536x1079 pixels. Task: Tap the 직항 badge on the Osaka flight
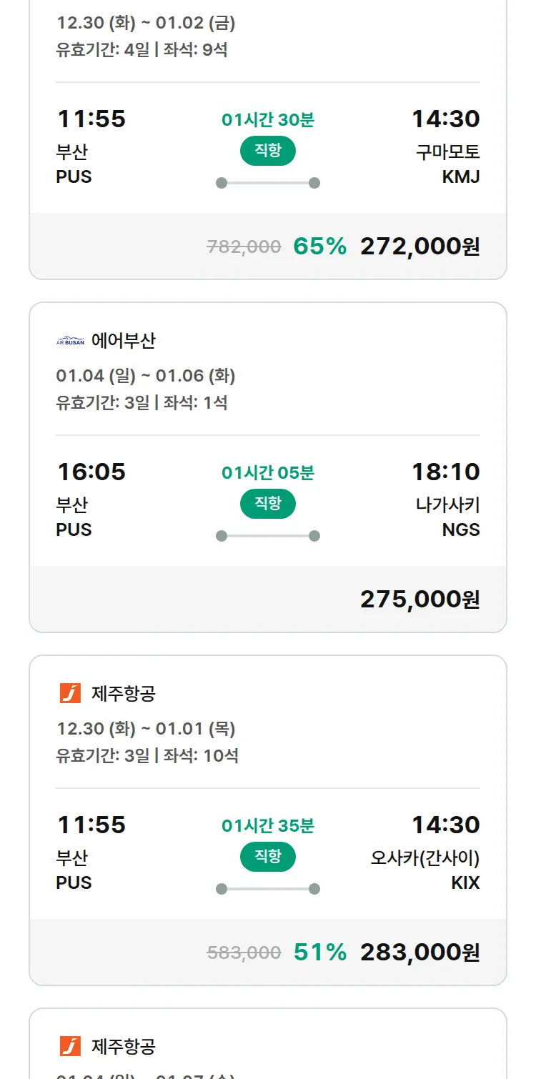pos(268,857)
